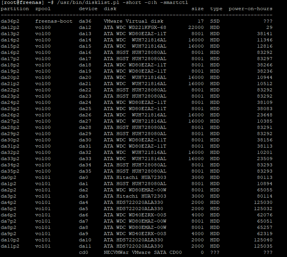Click power-on-hours value 125040
This screenshot has width=287, height=257.
[263, 240]
